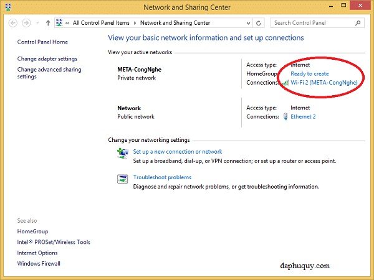Click the new connection setup icon

coord(123,154)
